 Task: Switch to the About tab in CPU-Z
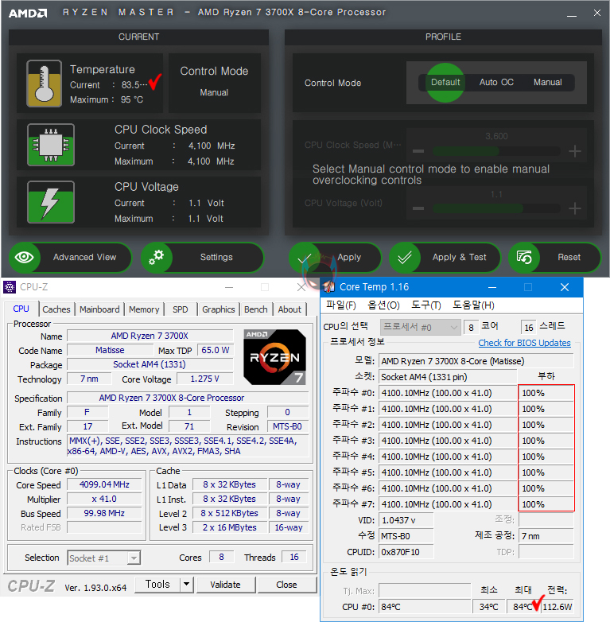tap(289, 309)
